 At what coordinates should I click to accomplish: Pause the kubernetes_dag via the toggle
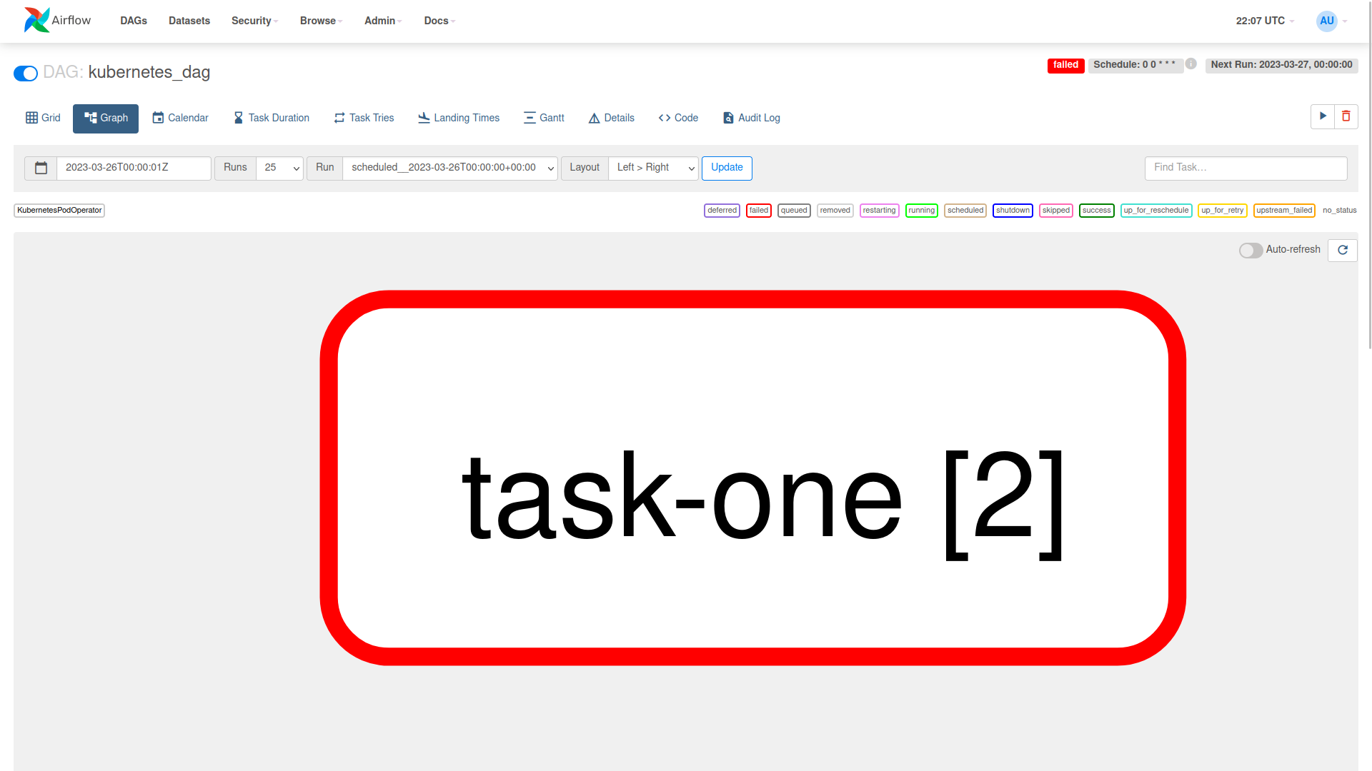pos(26,73)
